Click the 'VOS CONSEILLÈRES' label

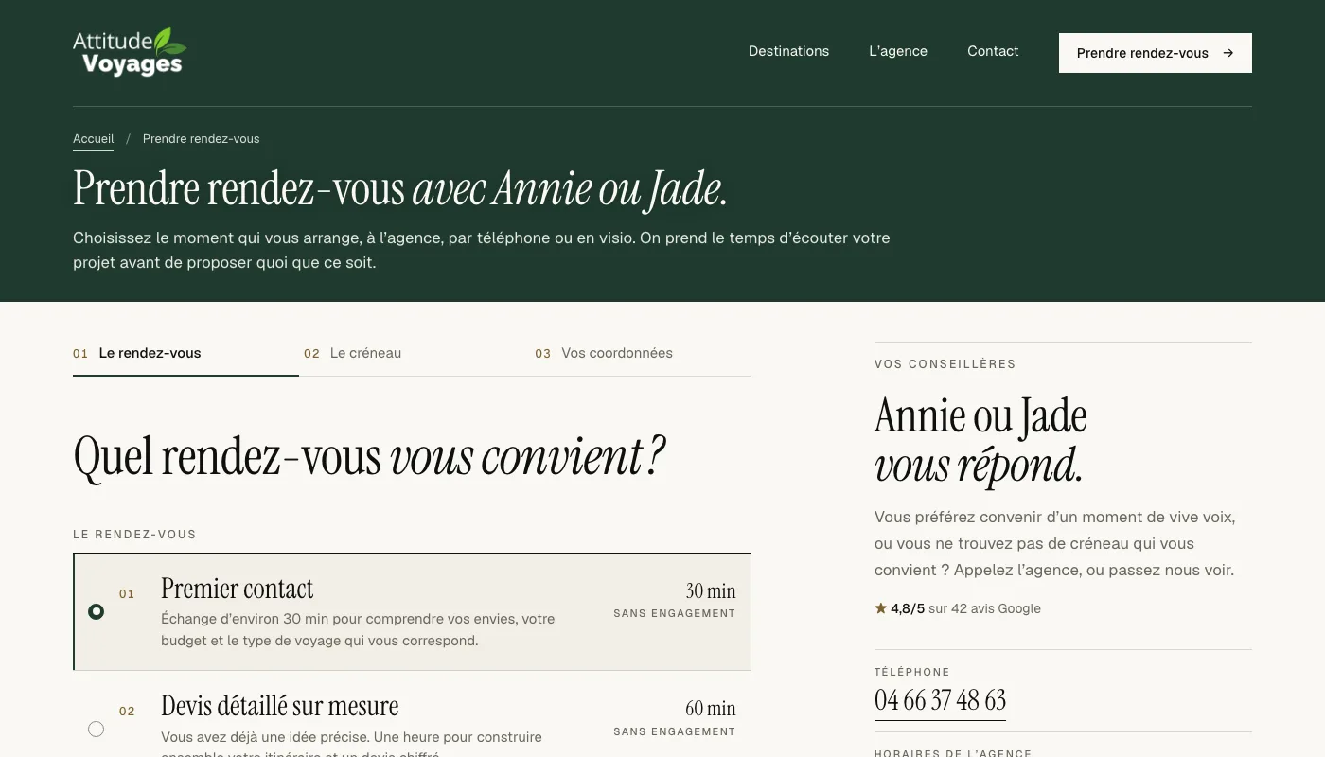(945, 364)
